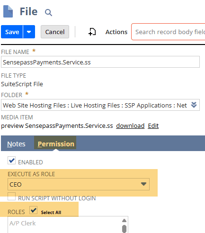Click the SuiteScript File type text
Viewport: 205px width, 233px height.
[22, 84]
